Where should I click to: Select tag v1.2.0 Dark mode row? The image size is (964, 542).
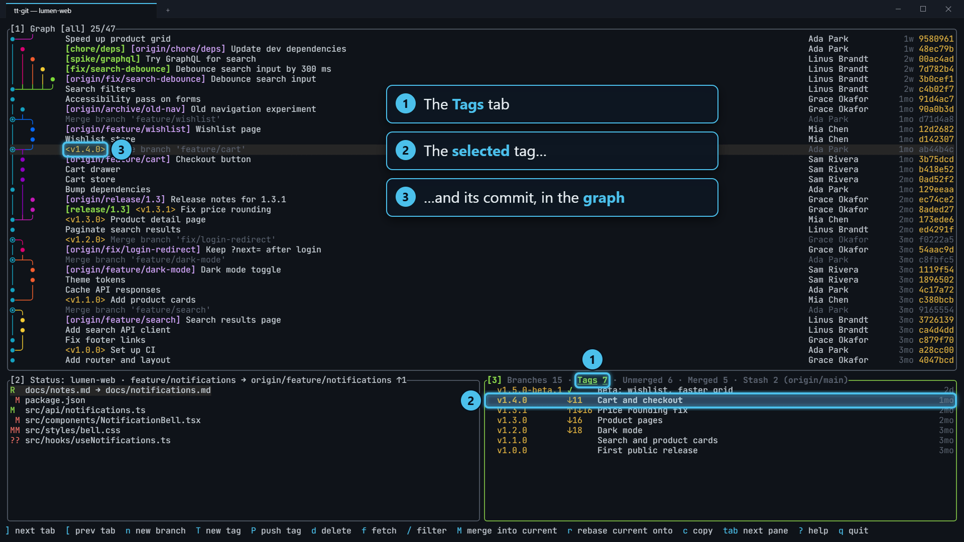click(x=720, y=431)
